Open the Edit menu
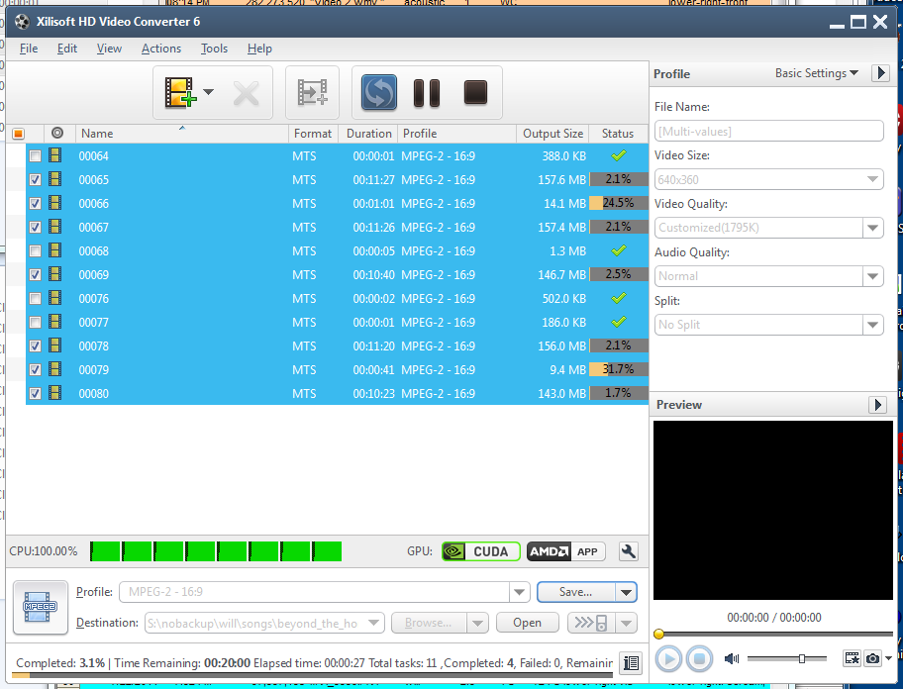 66,49
